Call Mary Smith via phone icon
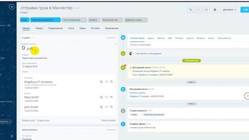 [x=101, y=97]
